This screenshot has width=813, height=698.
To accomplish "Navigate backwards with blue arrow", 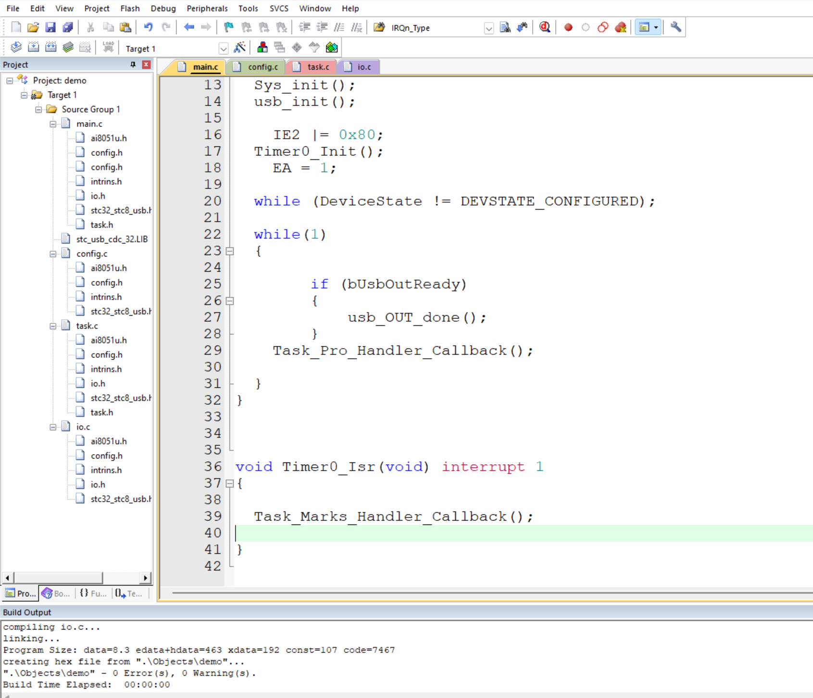I will coord(189,27).
